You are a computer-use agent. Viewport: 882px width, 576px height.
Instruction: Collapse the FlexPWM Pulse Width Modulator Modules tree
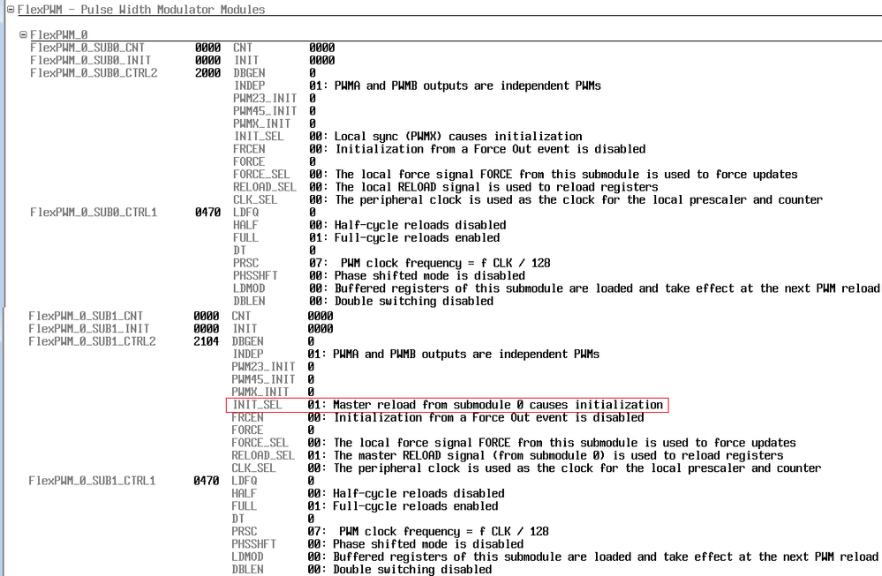[x=10, y=10]
